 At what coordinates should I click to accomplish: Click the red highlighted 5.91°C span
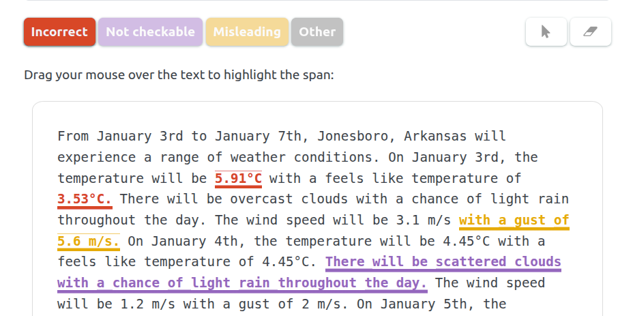(238, 179)
